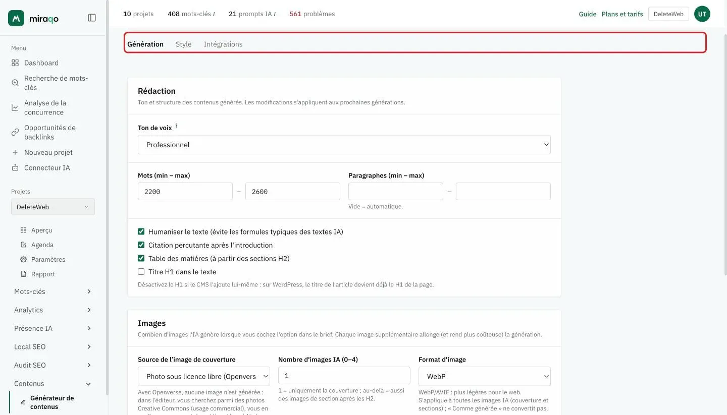Click the Paramètres gear icon
Image resolution: width=727 pixels, height=415 pixels.
click(23, 259)
